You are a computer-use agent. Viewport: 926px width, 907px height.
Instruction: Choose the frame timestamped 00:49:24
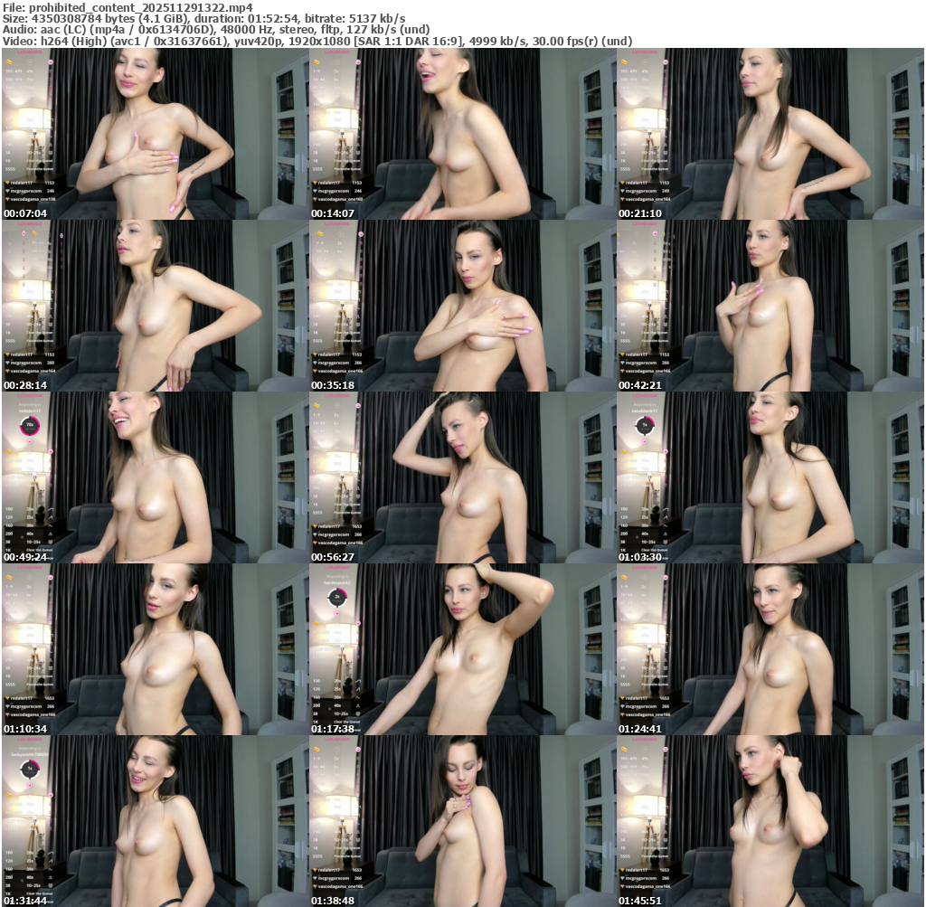pyautogui.click(x=155, y=477)
